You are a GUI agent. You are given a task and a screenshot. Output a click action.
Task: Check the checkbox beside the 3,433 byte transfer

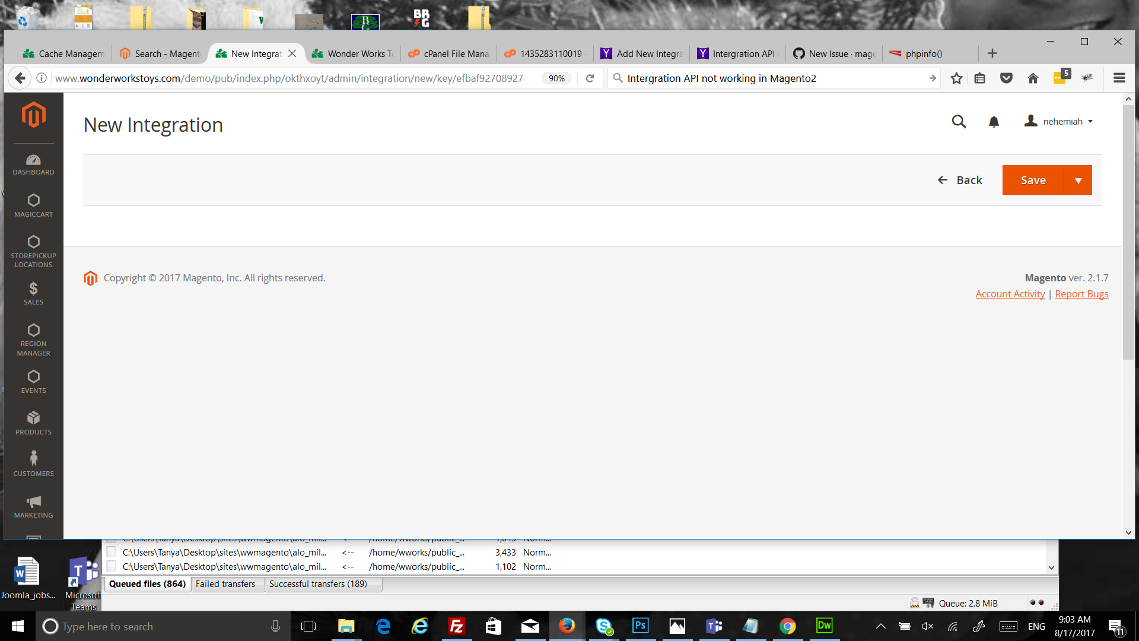coord(111,552)
